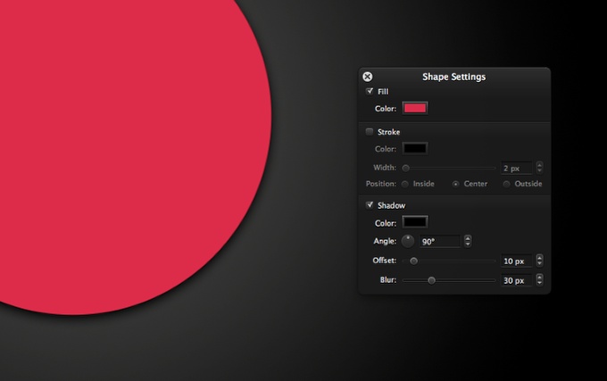The height and width of the screenshot is (381, 607).
Task: Click the shadow Blur slider handle
Action: pos(431,280)
